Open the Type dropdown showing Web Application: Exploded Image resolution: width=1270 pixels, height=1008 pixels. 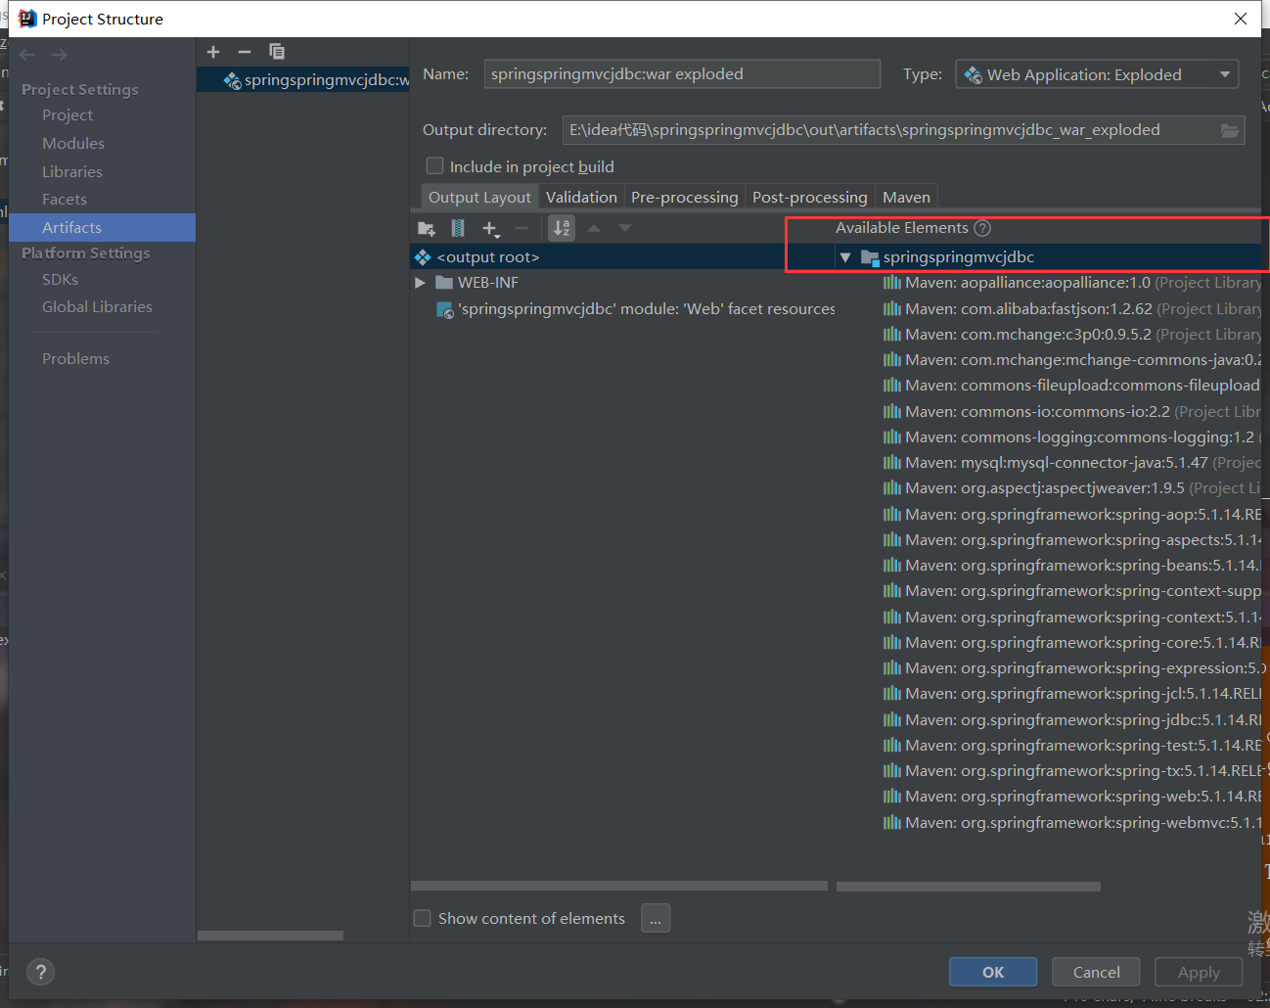pyautogui.click(x=1225, y=73)
